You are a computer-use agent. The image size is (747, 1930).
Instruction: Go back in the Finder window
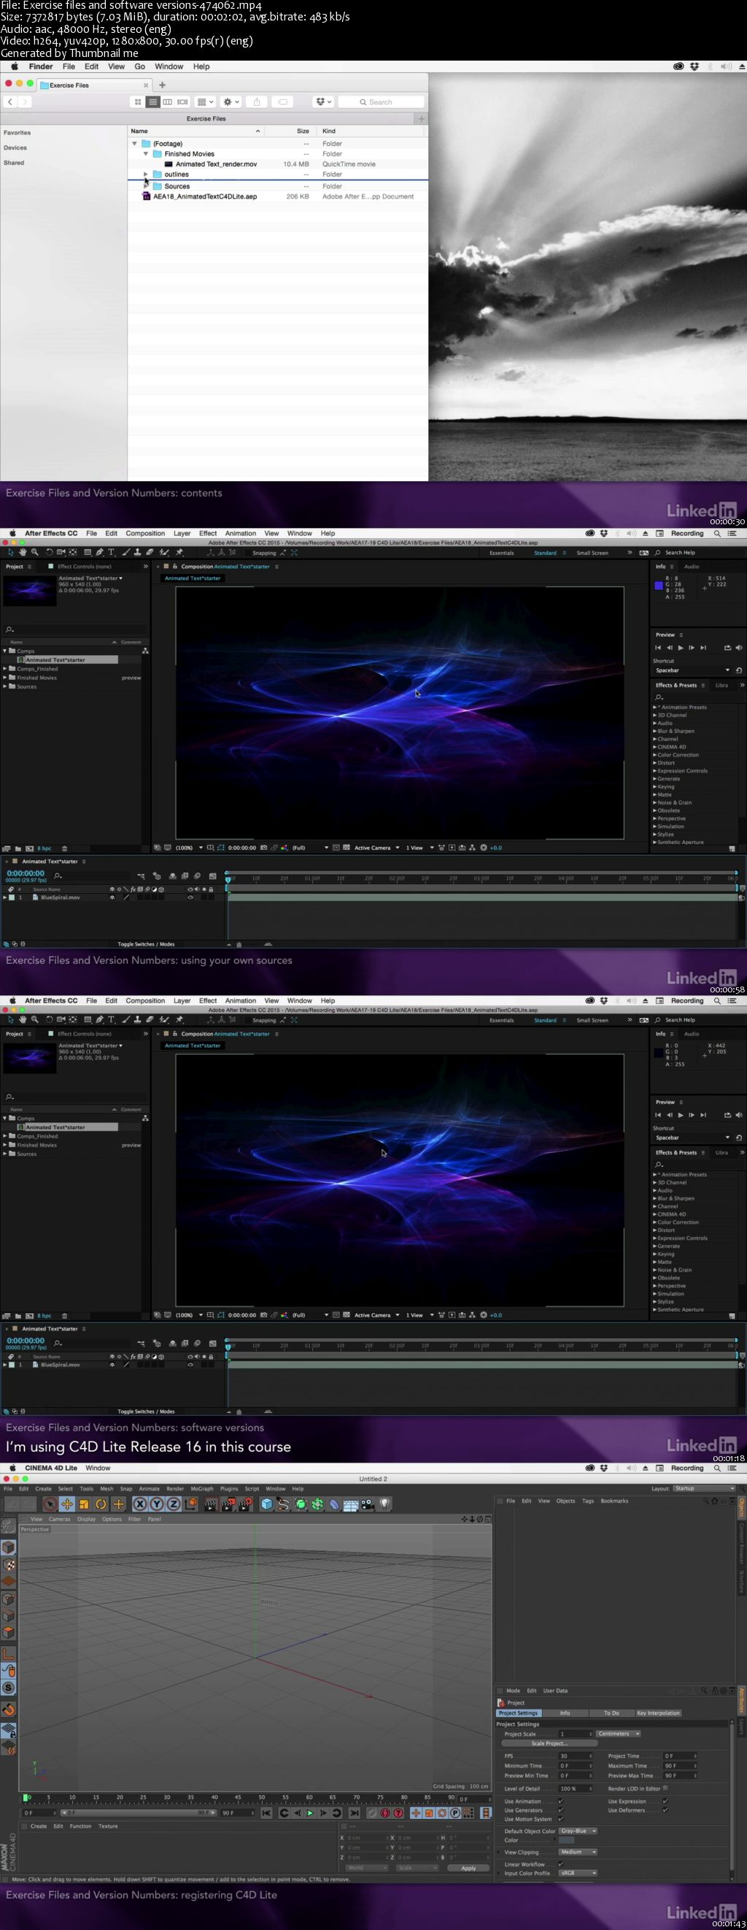(x=9, y=102)
